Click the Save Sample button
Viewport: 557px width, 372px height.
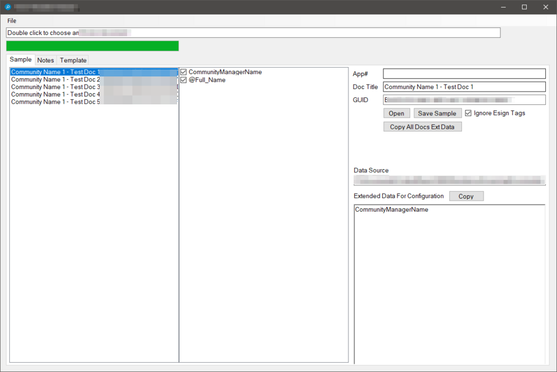(x=438, y=113)
